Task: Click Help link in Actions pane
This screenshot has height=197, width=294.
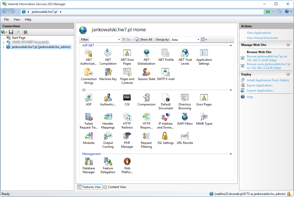Action: [x=250, y=97]
